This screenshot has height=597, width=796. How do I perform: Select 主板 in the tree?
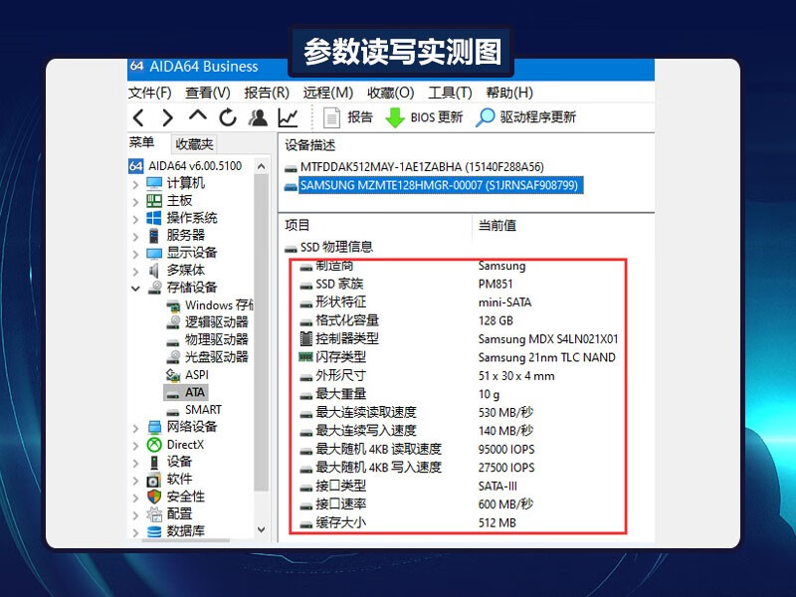(169, 201)
